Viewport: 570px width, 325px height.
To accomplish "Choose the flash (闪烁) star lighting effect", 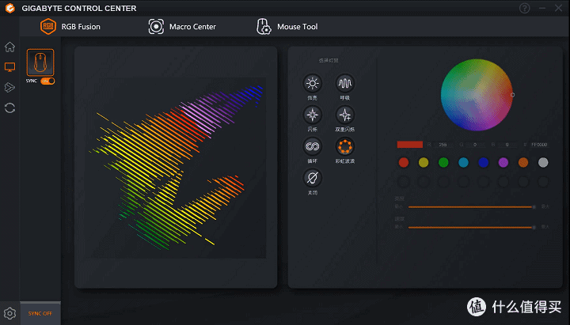I will tap(312, 115).
